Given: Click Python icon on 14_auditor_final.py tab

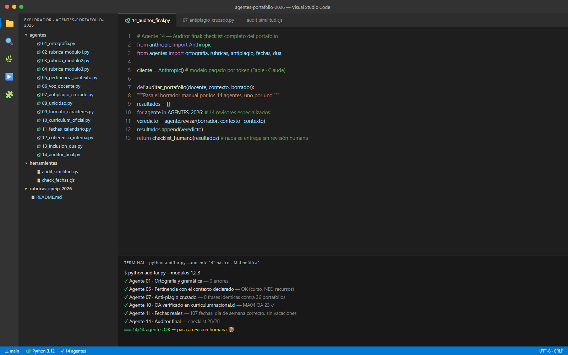Looking at the screenshot, I should pyautogui.click(x=127, y=21).
